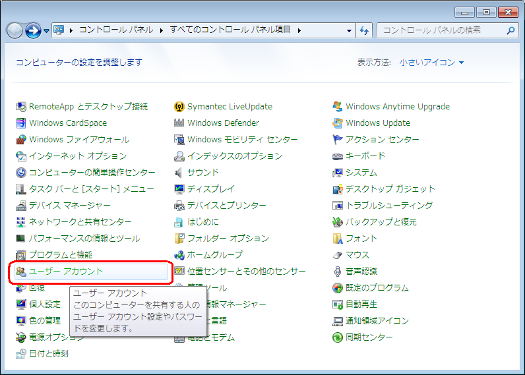Click the Symantec LiveUpdate yellow icon

(179, 107)
